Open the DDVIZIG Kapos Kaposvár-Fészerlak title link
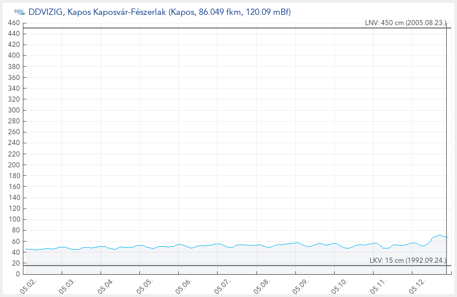This screenshot has height=297, width=457. coord(160,12)
